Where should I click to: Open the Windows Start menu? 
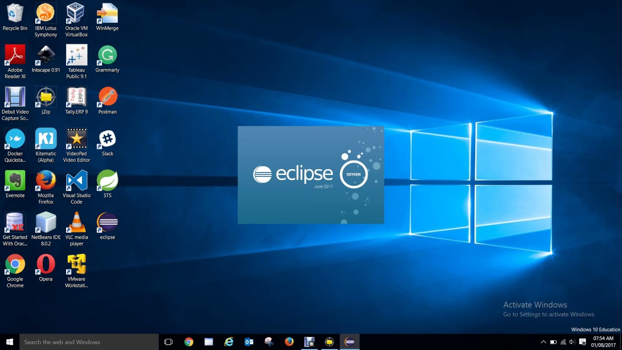9,342
